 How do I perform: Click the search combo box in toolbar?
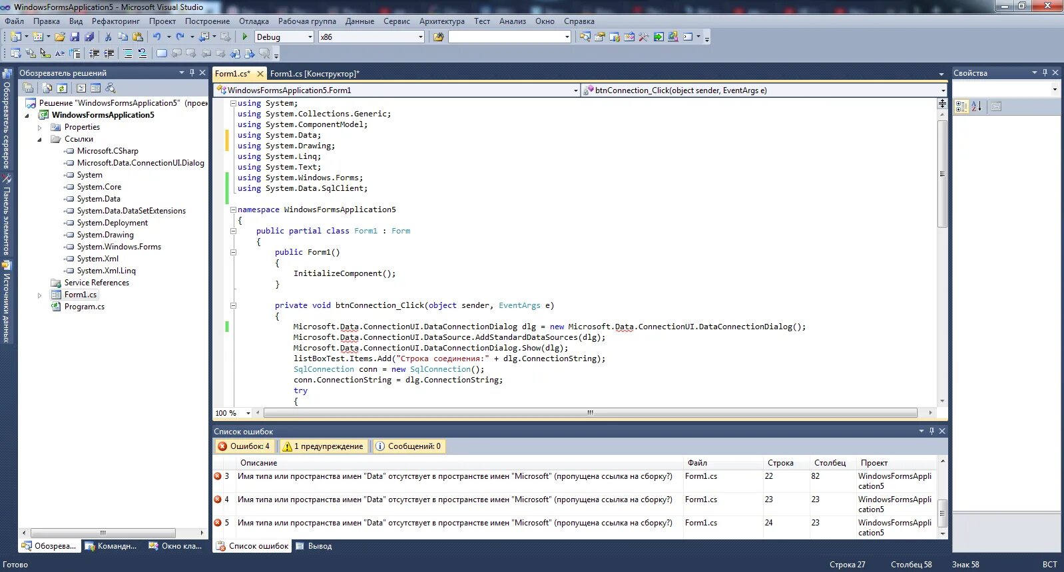click(x=510, y=37)
